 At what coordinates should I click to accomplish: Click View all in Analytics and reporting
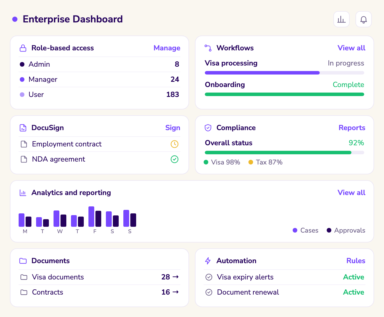(351, 193)
